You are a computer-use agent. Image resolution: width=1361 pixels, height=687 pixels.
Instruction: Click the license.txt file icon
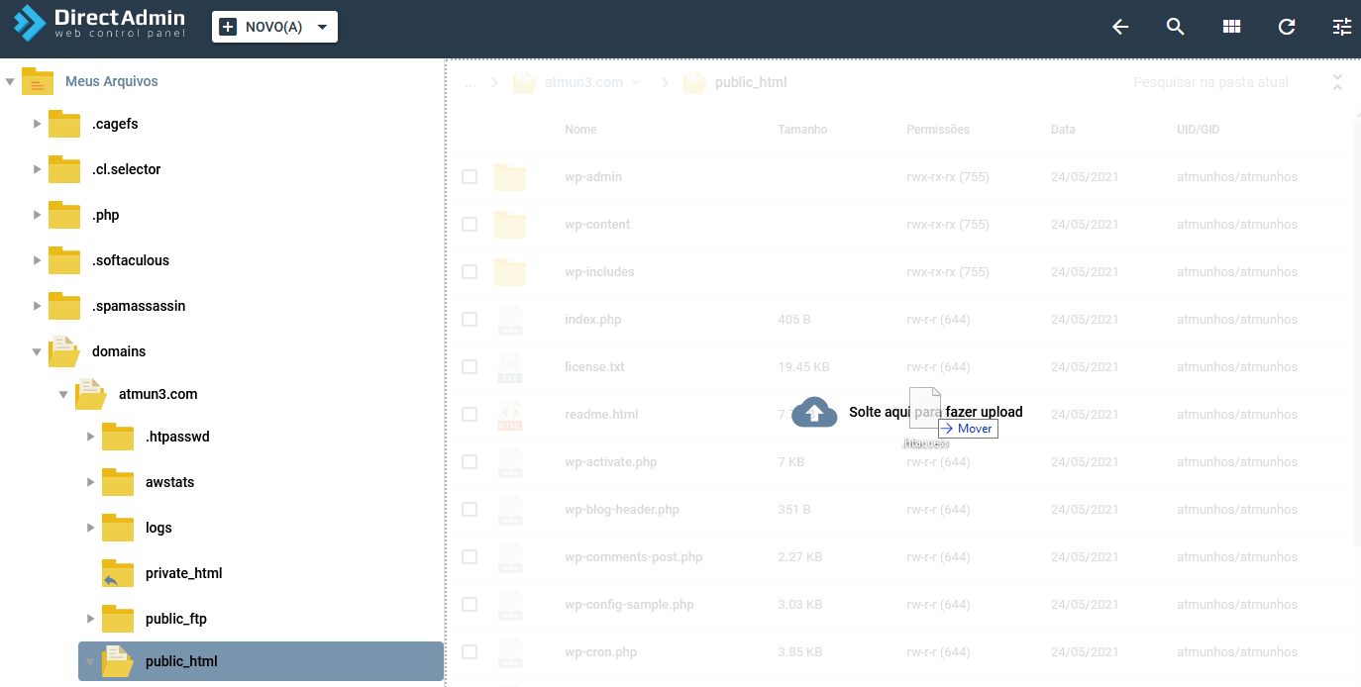click(510, 366)
